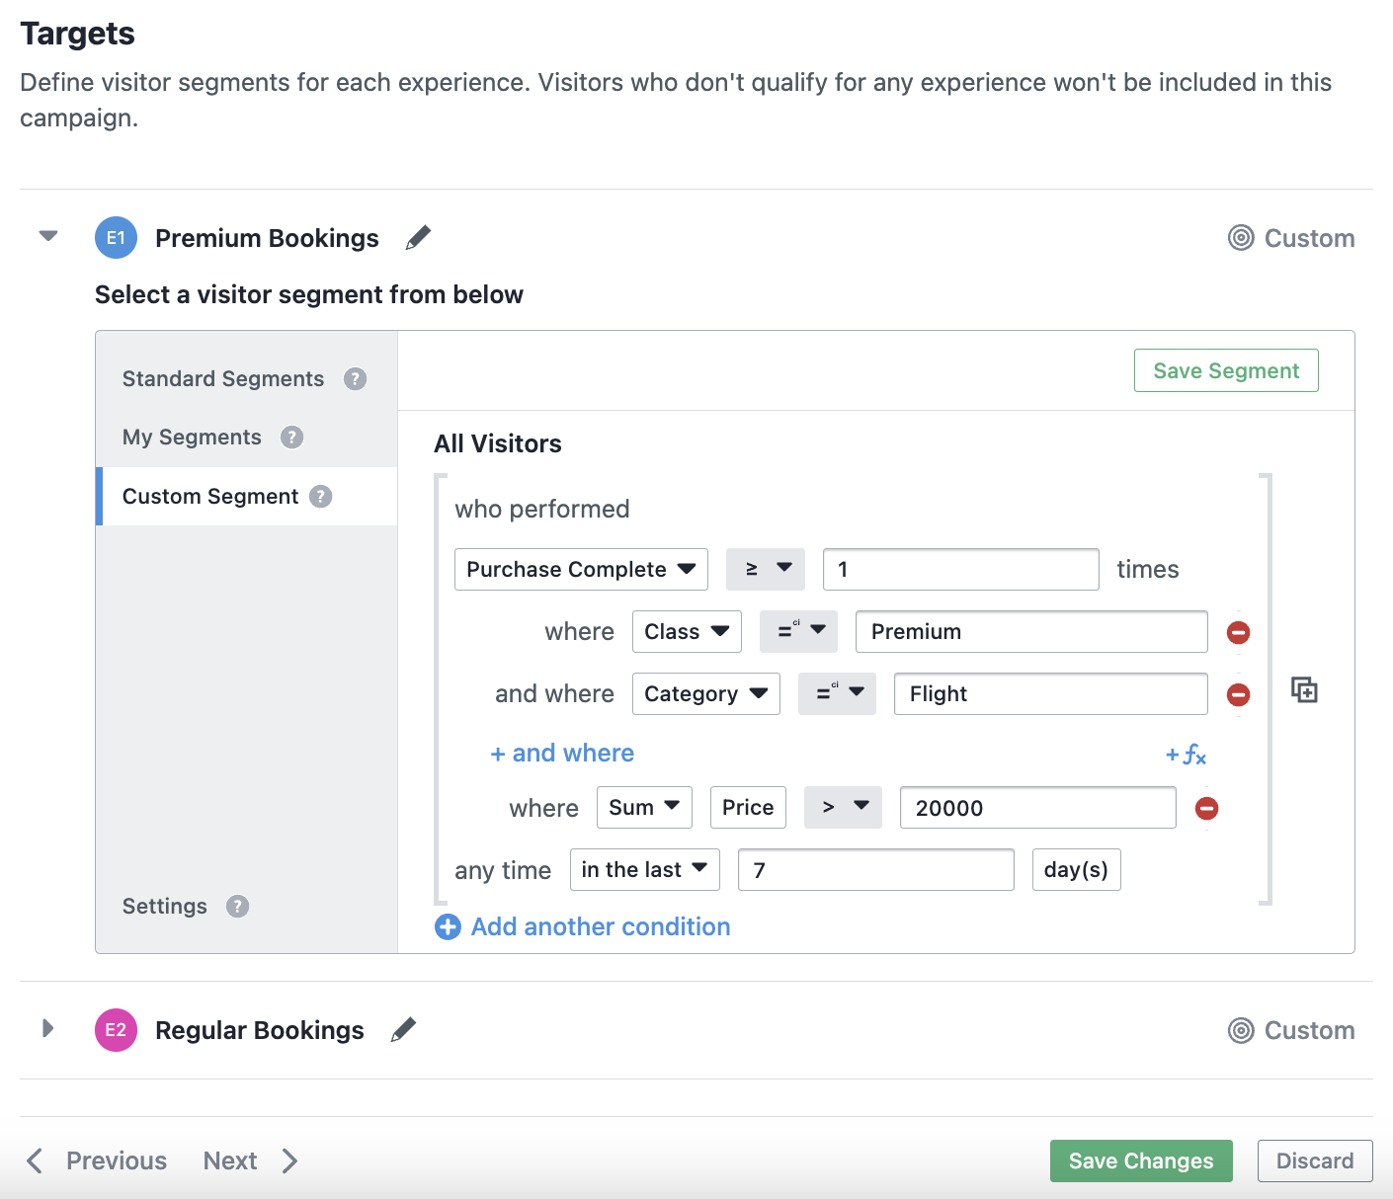Click the Price attribute box

pyautogui.click(x=748, y=807)
